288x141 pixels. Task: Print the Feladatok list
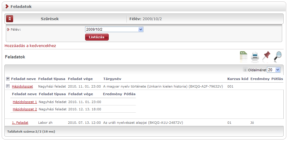tap(255, 56)
